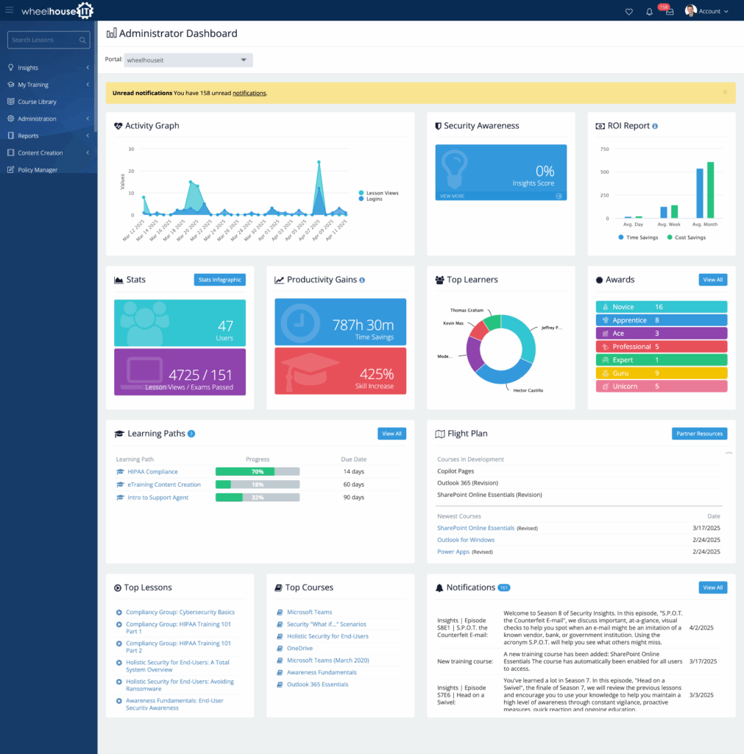744x754 pixels.
Task: Click View All in Awards panel
Action: 713,280
